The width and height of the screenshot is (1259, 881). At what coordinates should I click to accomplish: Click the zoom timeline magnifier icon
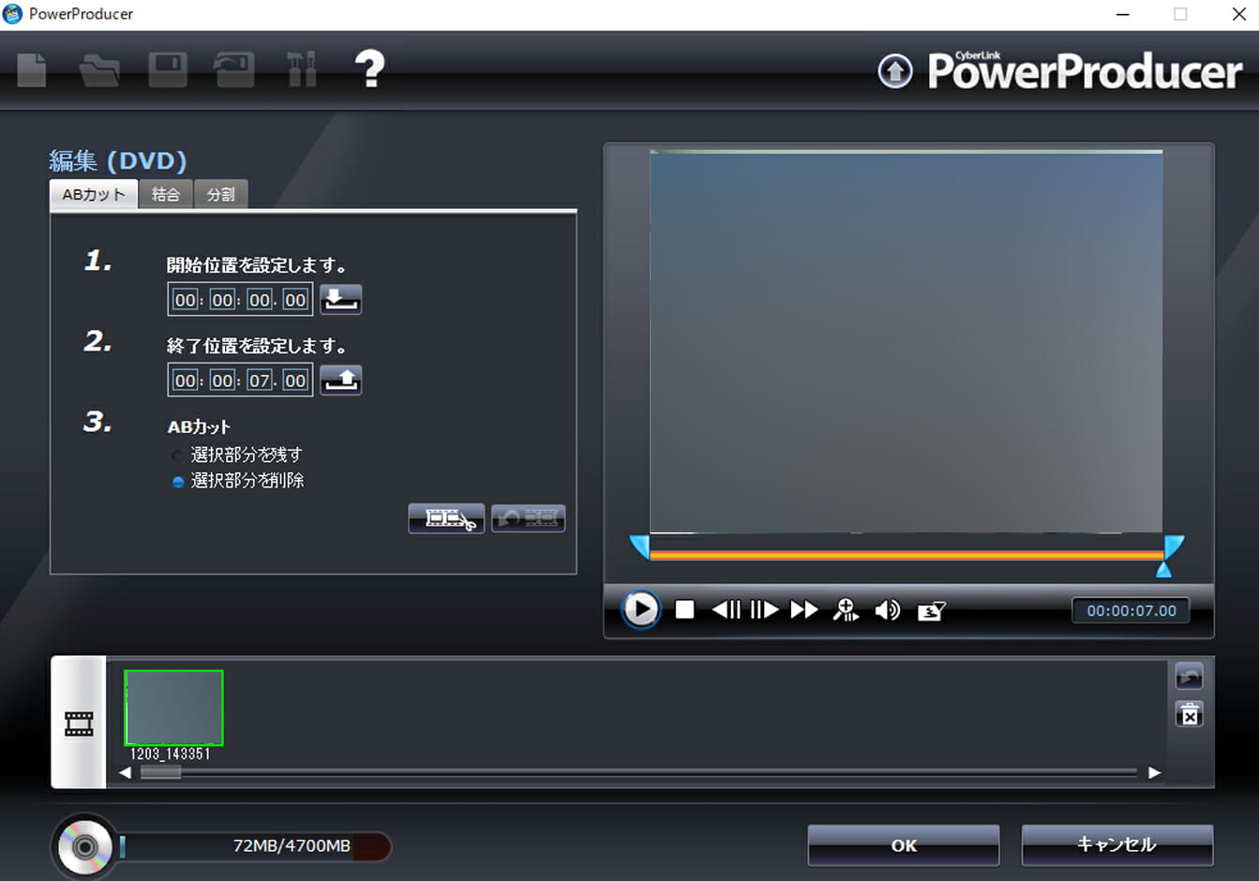[x=846, y=610]
